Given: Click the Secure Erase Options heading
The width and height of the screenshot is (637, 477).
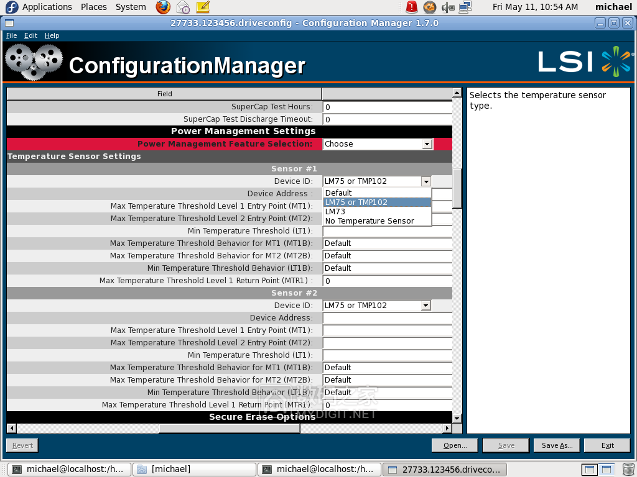Looking at the screenshot, I should coord(262,417).
